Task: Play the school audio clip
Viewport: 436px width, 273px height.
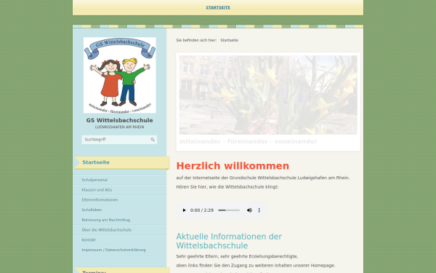Action: tap(184, 210)
